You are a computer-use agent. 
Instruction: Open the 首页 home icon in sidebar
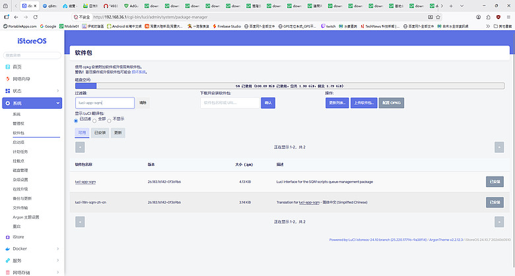(x=7, y=67)
